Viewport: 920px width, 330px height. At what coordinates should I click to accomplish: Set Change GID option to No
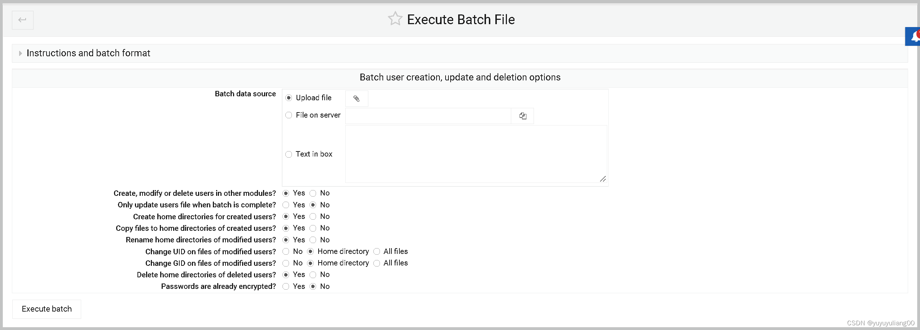click(286, 263)
